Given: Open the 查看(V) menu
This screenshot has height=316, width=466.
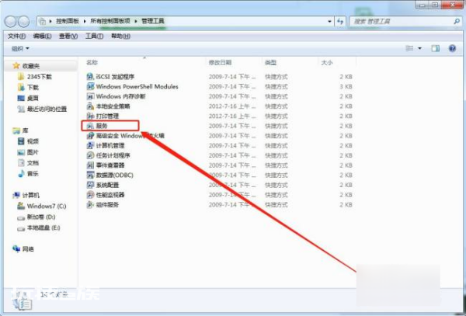Looking at the screenshot, I should 68,36.
